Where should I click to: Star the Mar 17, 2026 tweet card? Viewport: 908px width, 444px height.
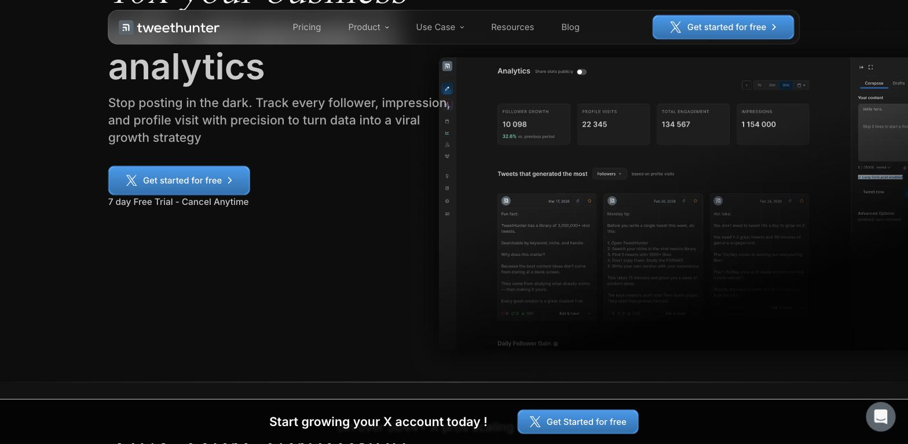[590, 201]
